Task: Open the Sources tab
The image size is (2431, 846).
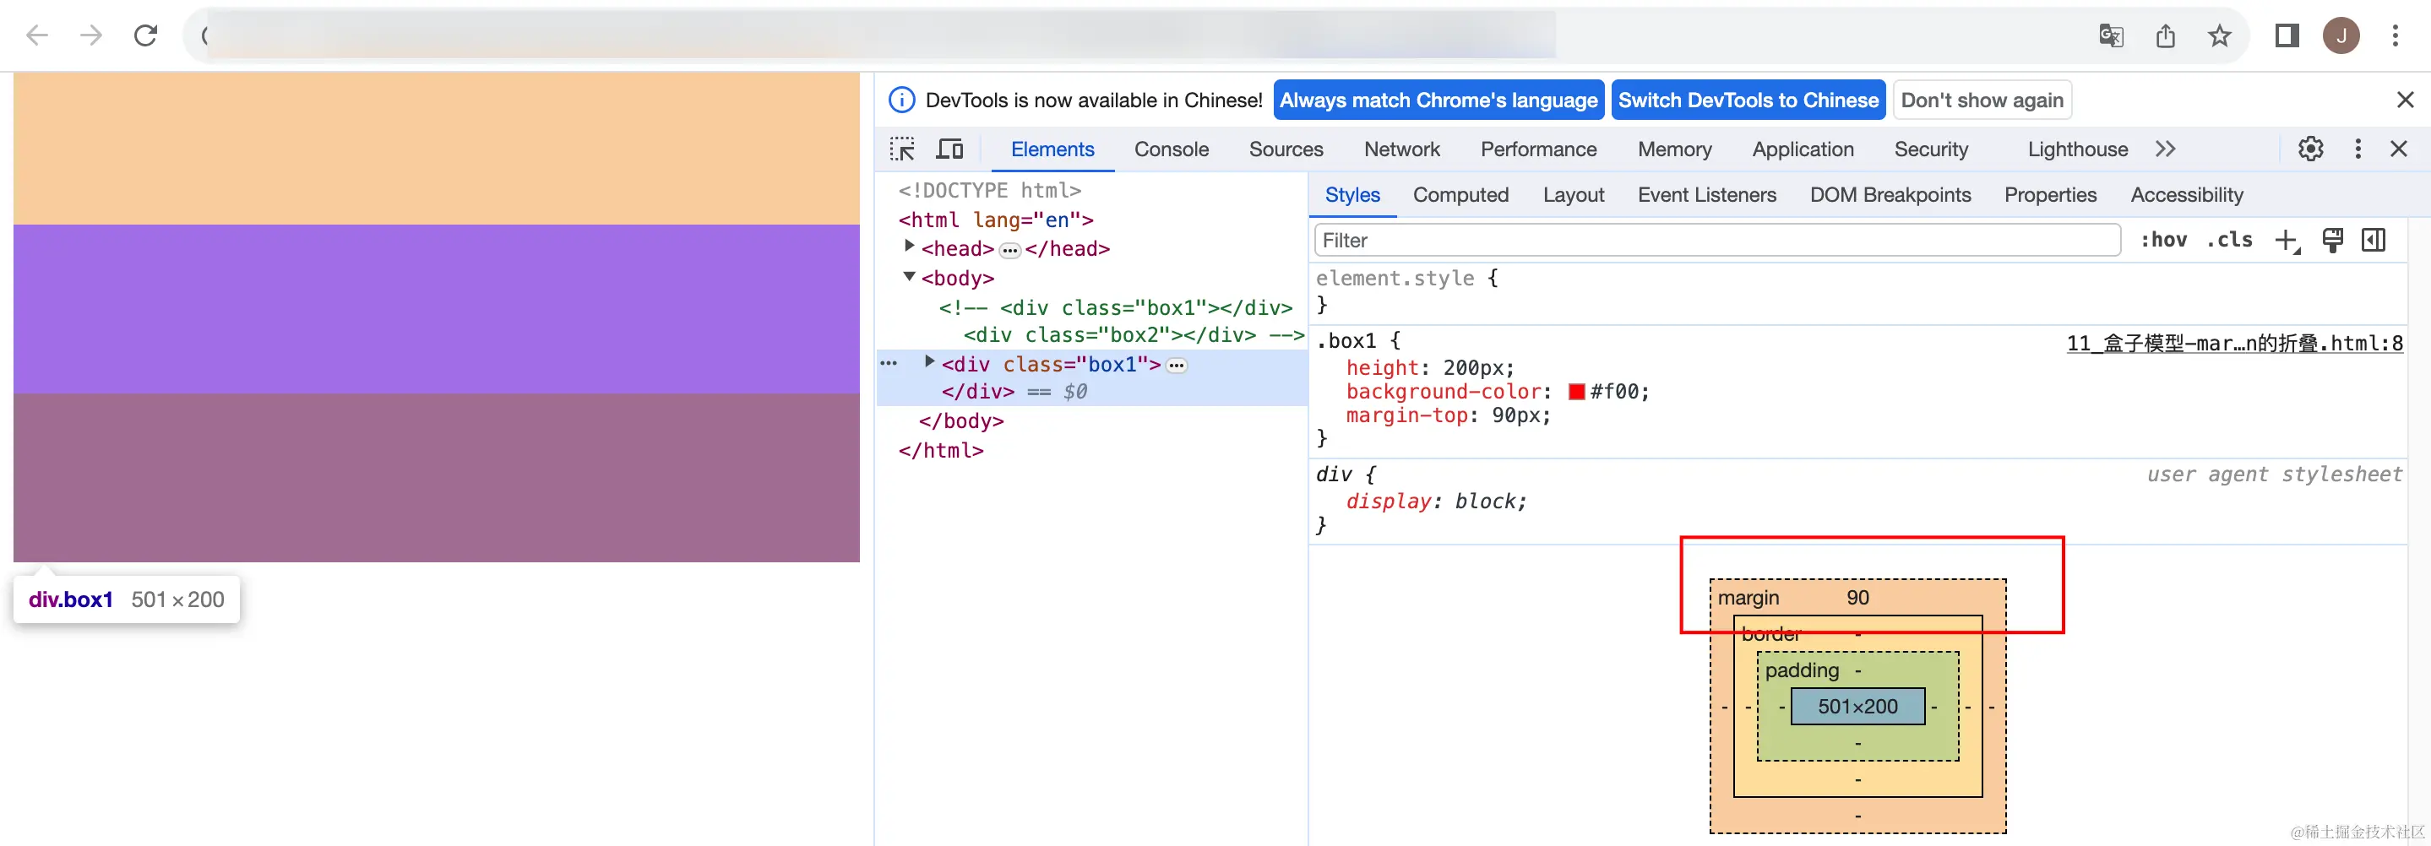Action: pyautogui.click(x=1286, y=149)
